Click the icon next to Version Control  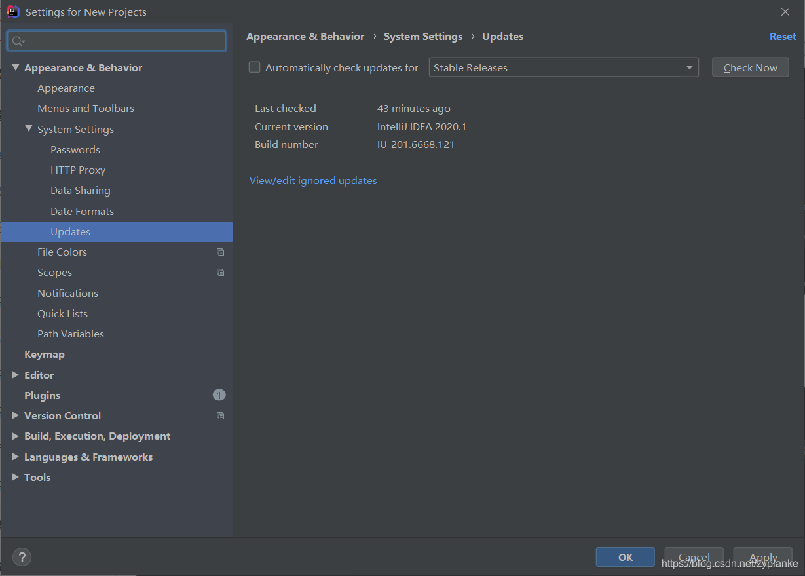(x=220, y=415)
